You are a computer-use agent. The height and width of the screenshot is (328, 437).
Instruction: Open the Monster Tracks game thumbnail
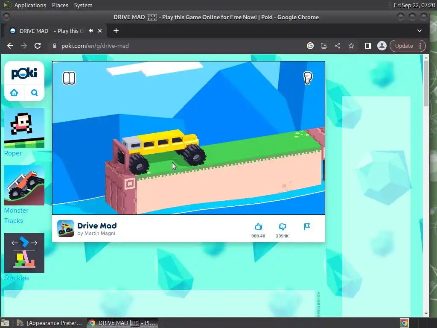pyautogui.click(x=24, y=185)
